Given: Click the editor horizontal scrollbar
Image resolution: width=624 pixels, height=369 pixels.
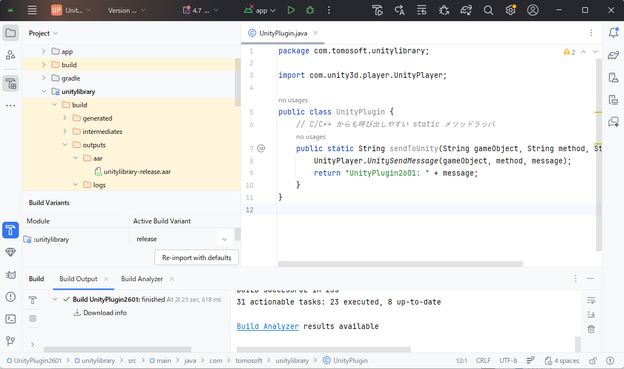Looking at the screenshot, I should 400,264.
